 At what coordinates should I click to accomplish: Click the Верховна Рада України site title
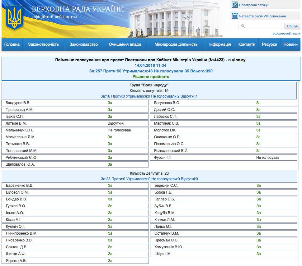(78, 9)
